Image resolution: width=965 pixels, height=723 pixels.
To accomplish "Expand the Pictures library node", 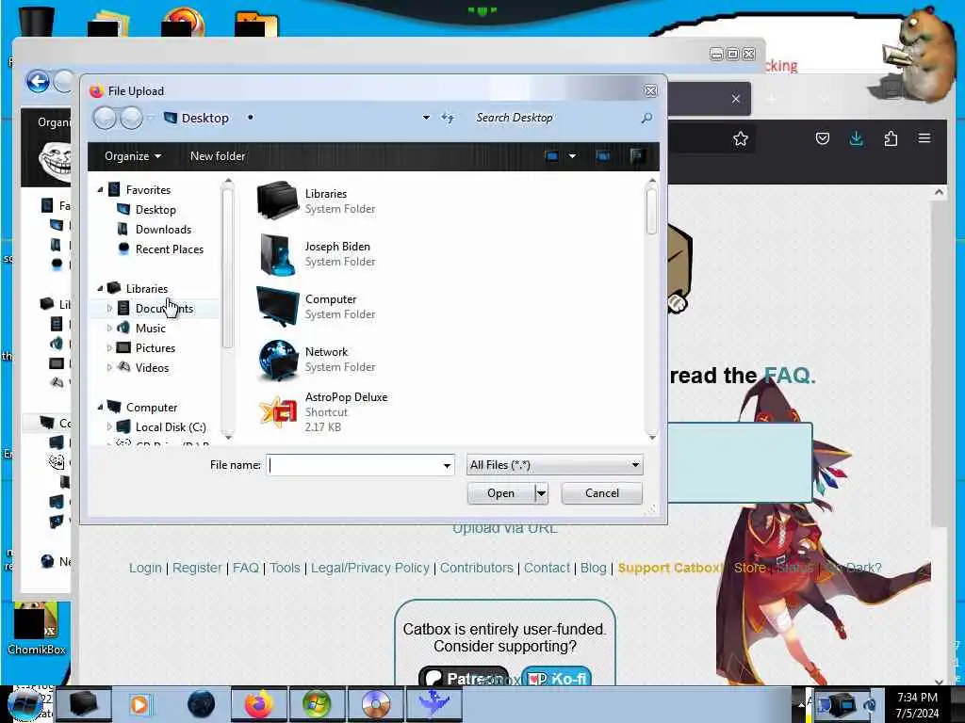I will 109,348.
